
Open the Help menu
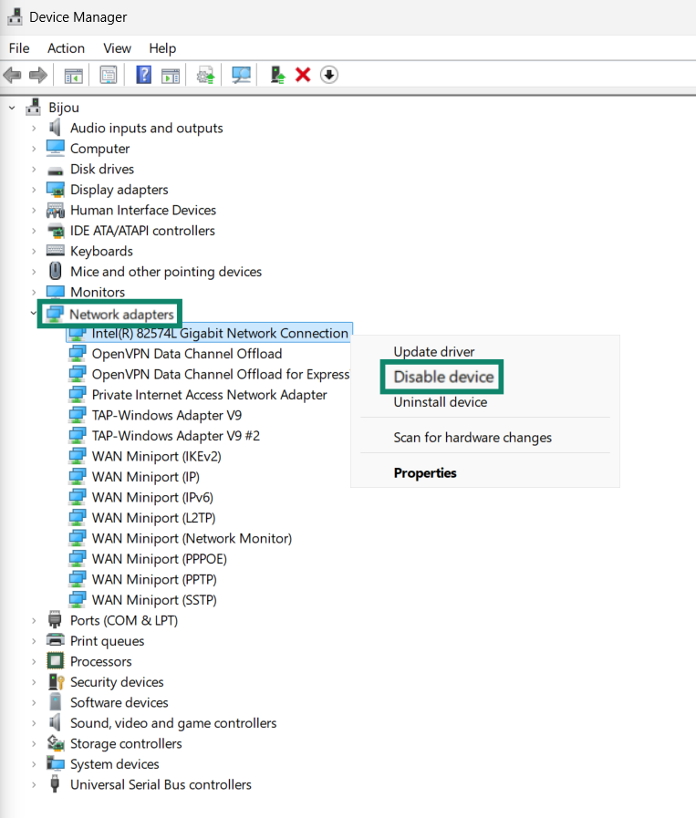click(162, 48)
